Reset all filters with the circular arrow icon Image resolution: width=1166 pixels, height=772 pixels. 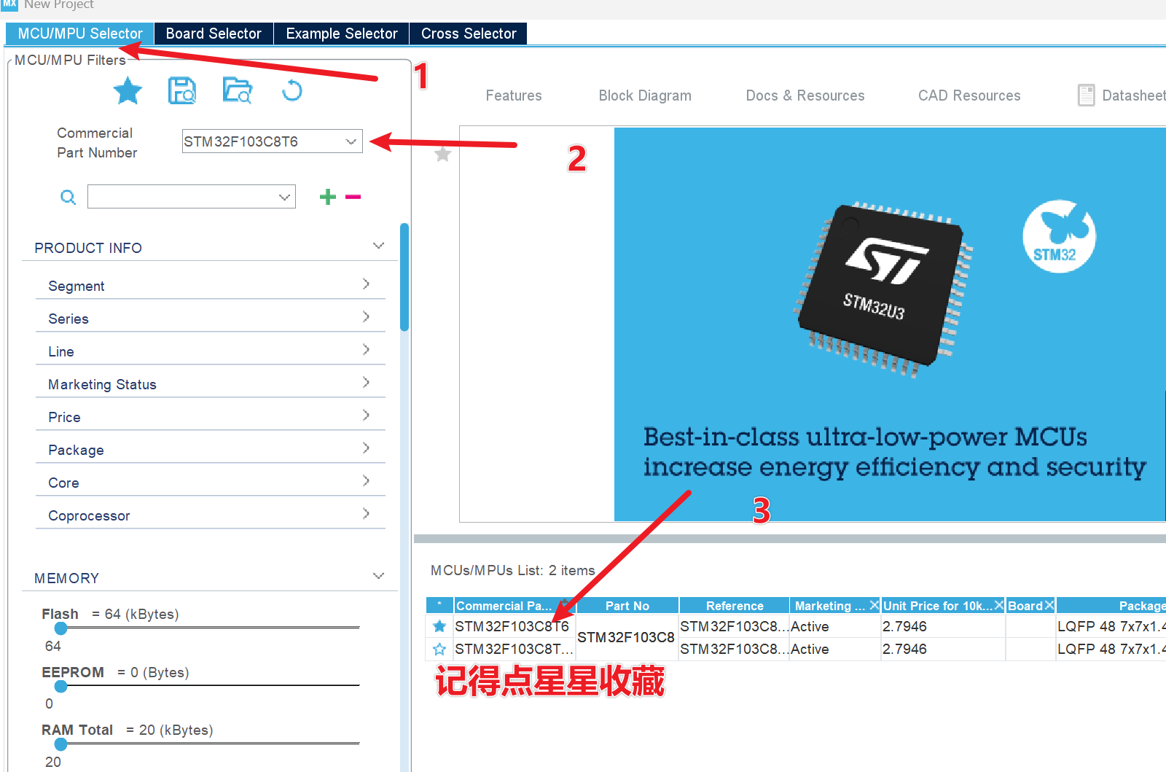291,91
